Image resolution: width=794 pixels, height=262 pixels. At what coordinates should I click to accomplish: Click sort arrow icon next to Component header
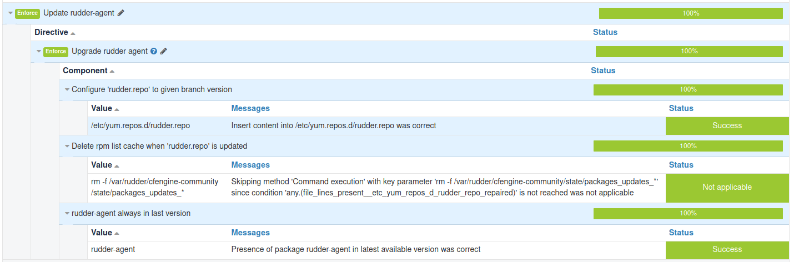tap(112, 72)
